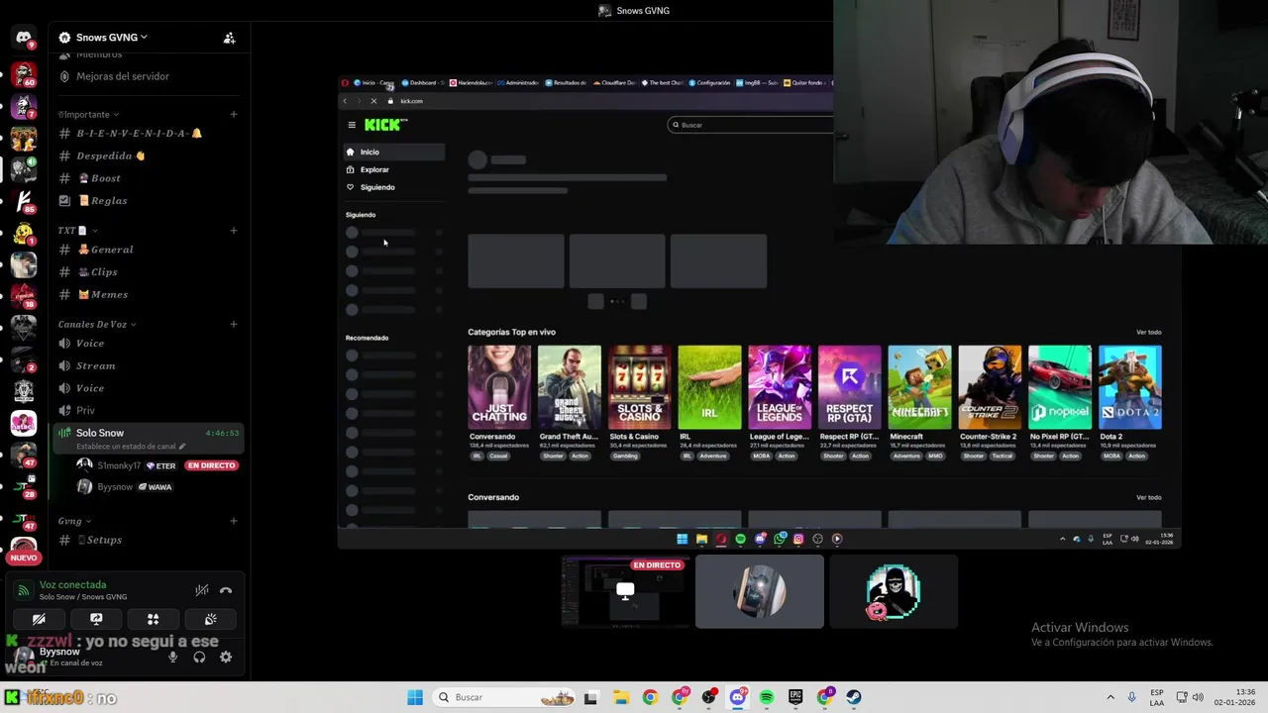1268x713 pixels.
Task: Show hidden system tray icons chevron
Action: click(1110, 697)
